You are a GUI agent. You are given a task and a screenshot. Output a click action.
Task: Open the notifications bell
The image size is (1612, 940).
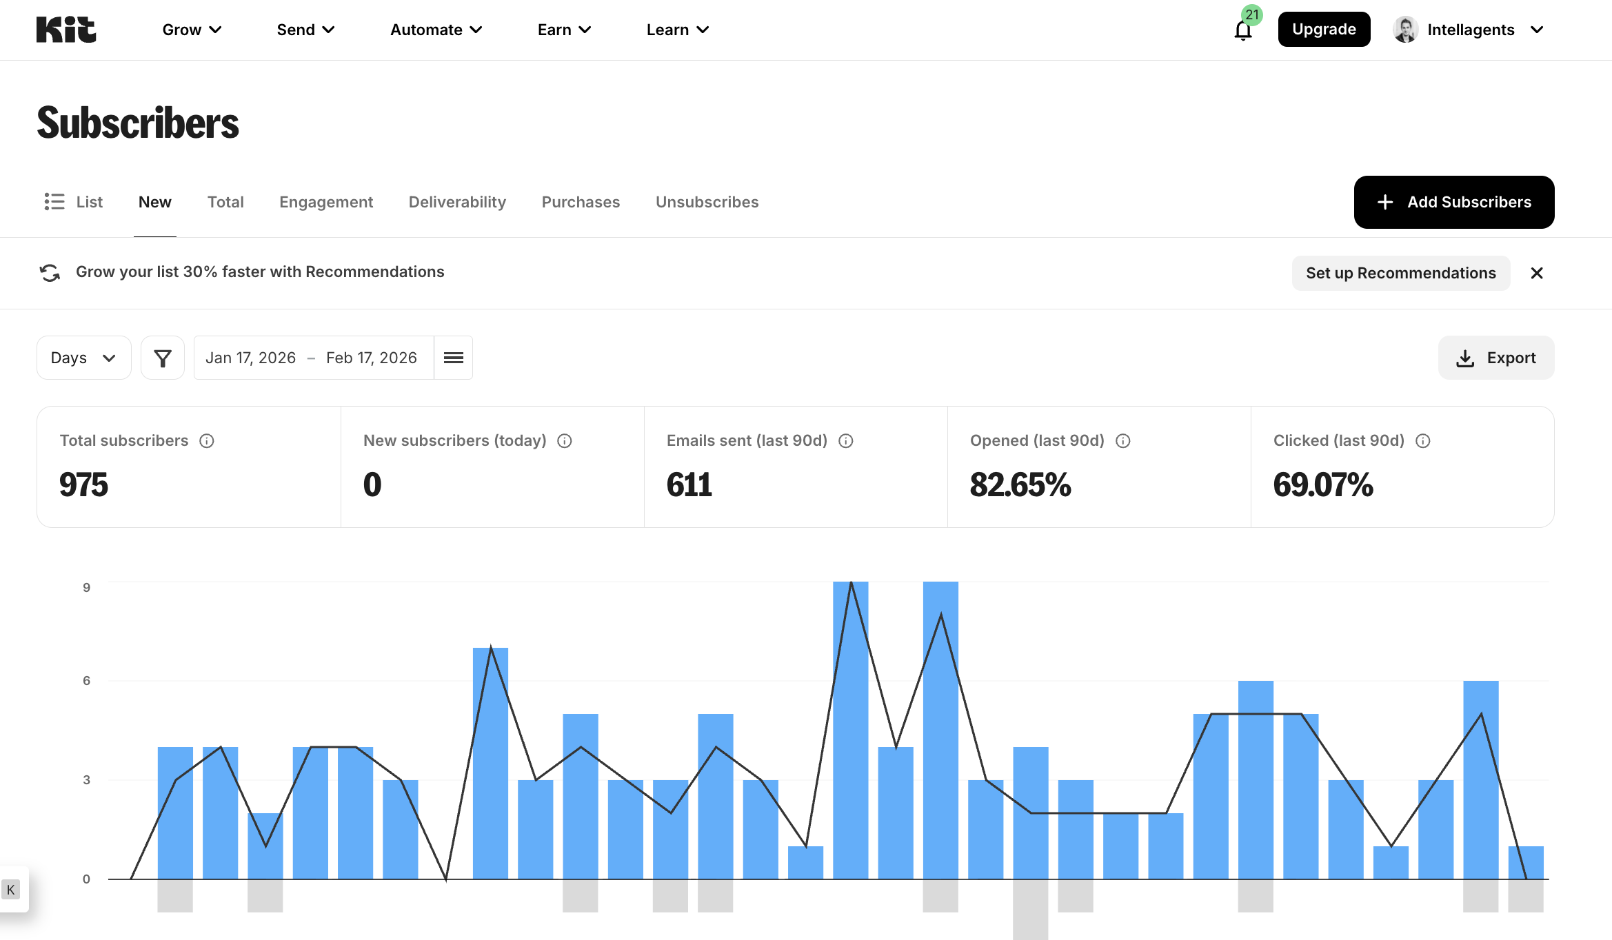point(1242,30)
